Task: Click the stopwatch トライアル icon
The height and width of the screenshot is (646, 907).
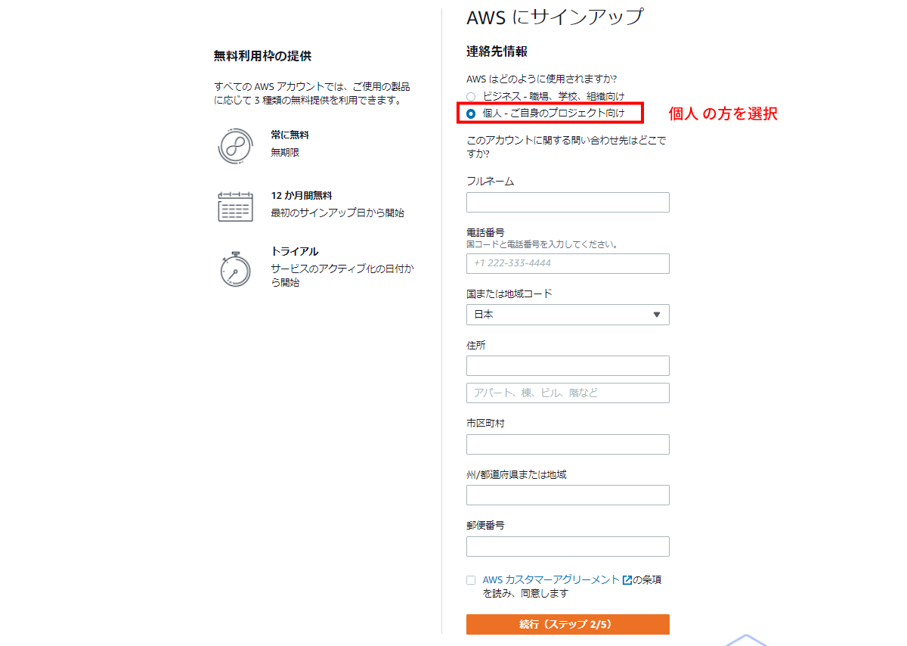Action: [235, 269]
